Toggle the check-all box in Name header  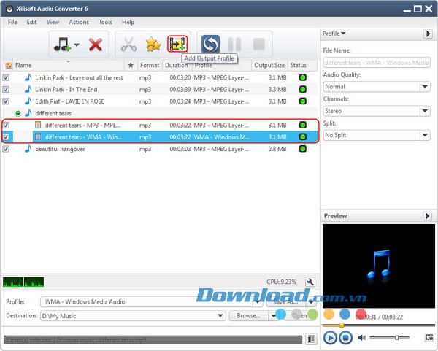click(x=9, y=66)
